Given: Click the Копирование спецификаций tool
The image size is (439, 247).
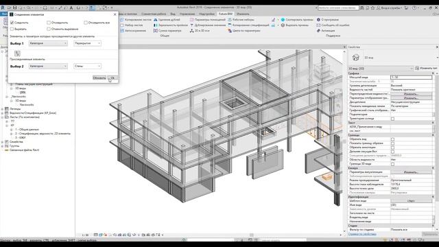Looking at the screenshot, I should click(248, 25).
